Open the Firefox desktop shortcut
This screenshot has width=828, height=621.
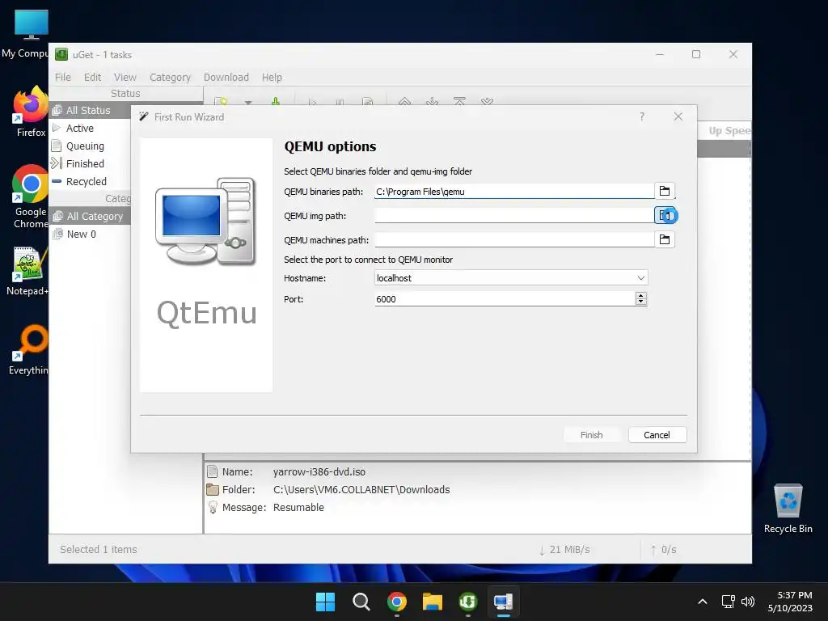[x=31, y=112]
